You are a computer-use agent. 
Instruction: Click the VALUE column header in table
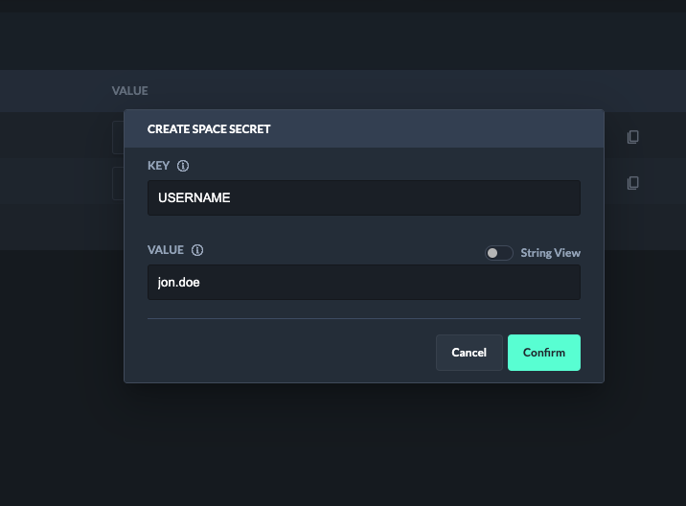(129, 91)
